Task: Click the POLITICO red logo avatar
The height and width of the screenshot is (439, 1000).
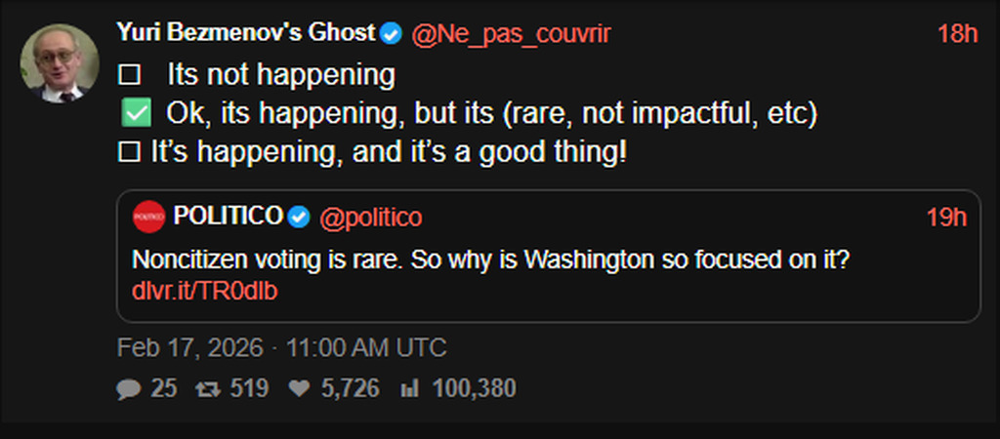Action: pyautogui.click(x=148, y=217)
